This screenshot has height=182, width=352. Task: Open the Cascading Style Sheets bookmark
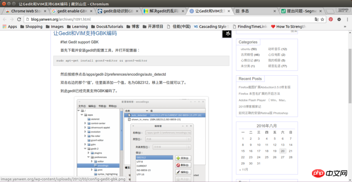[212, 26]
